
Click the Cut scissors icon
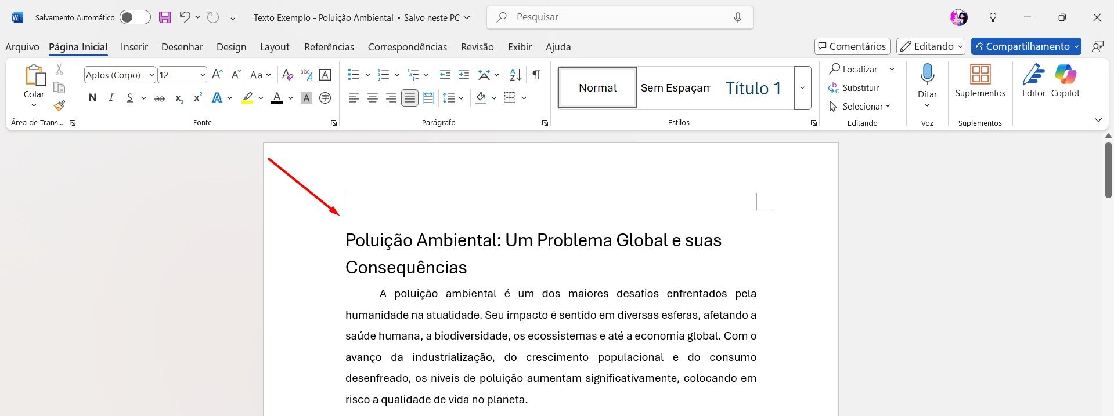(59, 70)
